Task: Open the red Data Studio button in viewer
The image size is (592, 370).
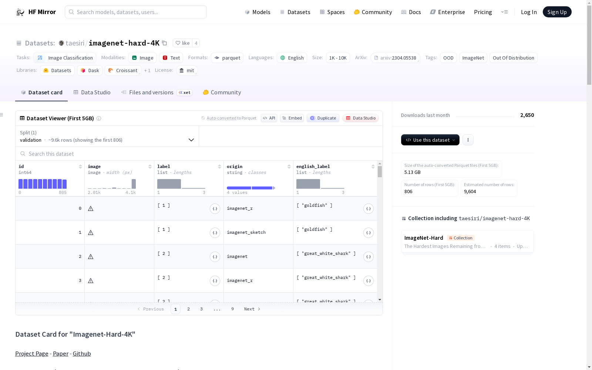Action: [x=361, y=118]
